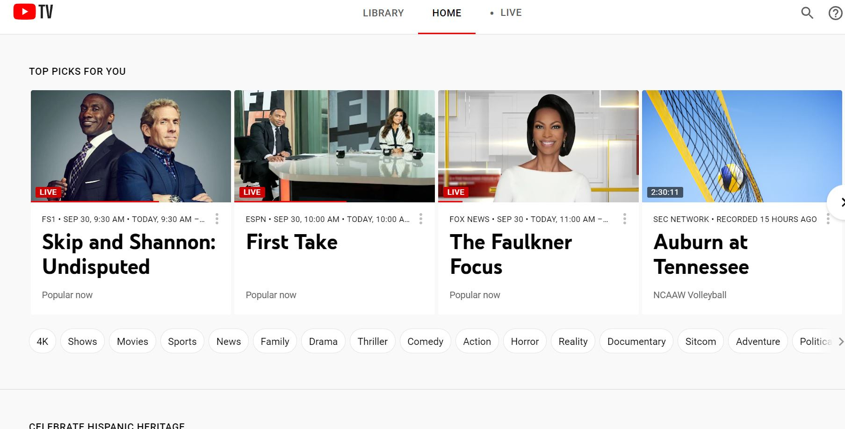The width and height of the screenshot is (845, 429).
Task: Open the Auburn at Tennessee title
Action: point(701,255)
